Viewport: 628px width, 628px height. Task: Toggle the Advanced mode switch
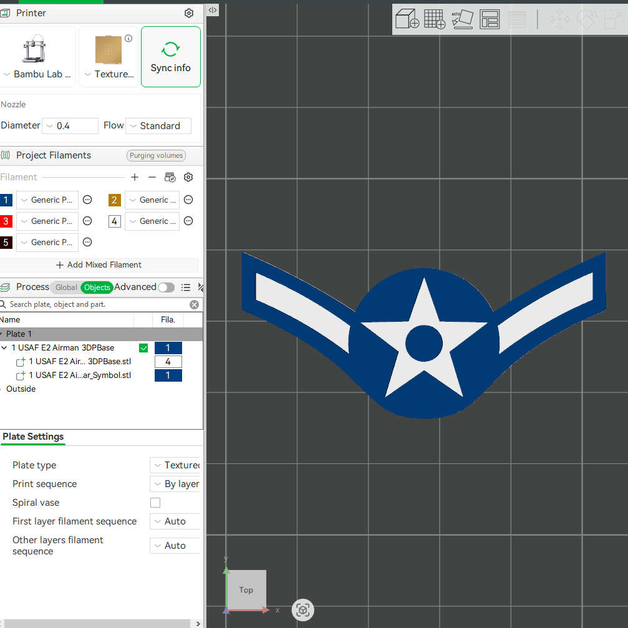tap(167, 287)
